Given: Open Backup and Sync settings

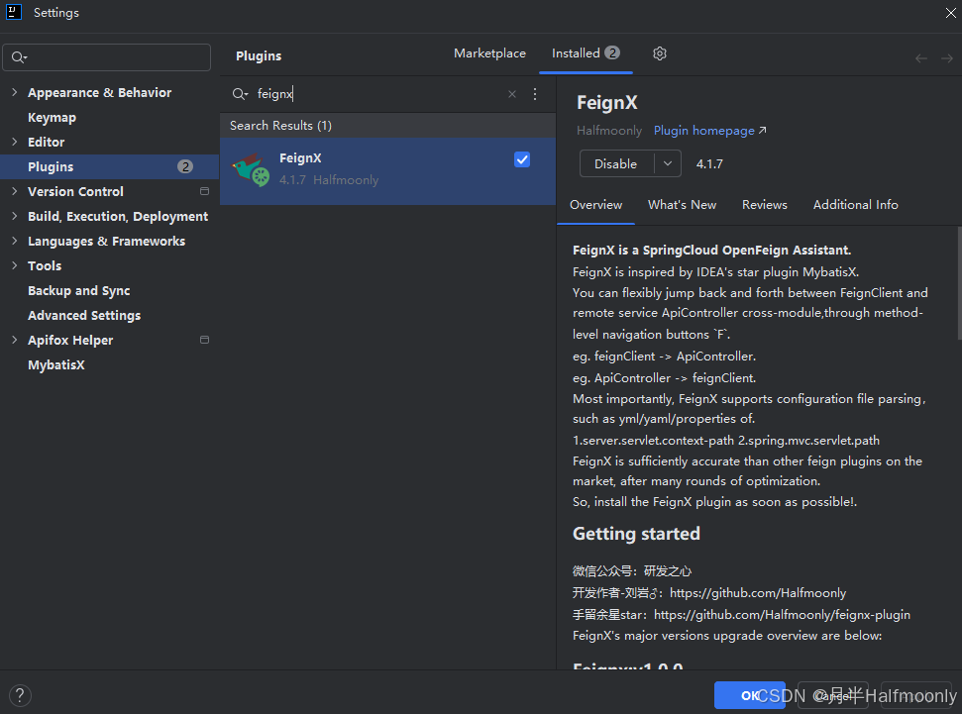Looking at the screenshot, I should [78, 291].
